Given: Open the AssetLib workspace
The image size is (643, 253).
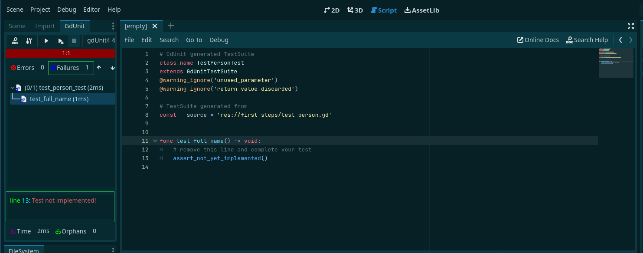Looking at the screenshot, I should coord(421,10).
